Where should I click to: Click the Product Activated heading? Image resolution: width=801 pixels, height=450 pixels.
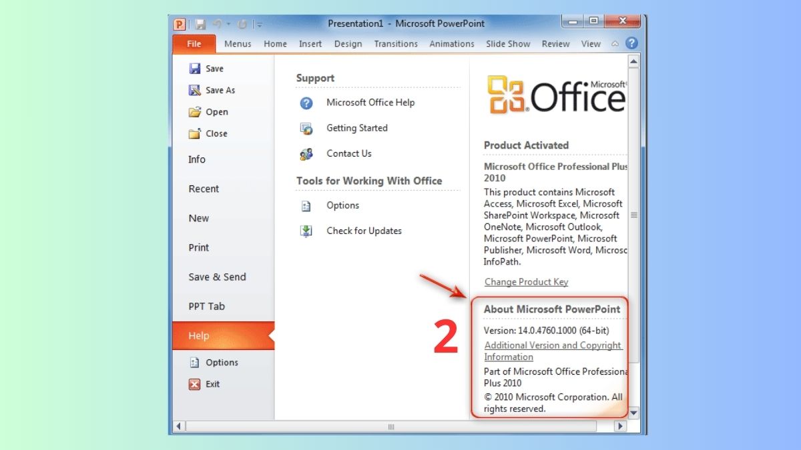tap(526, 145)
